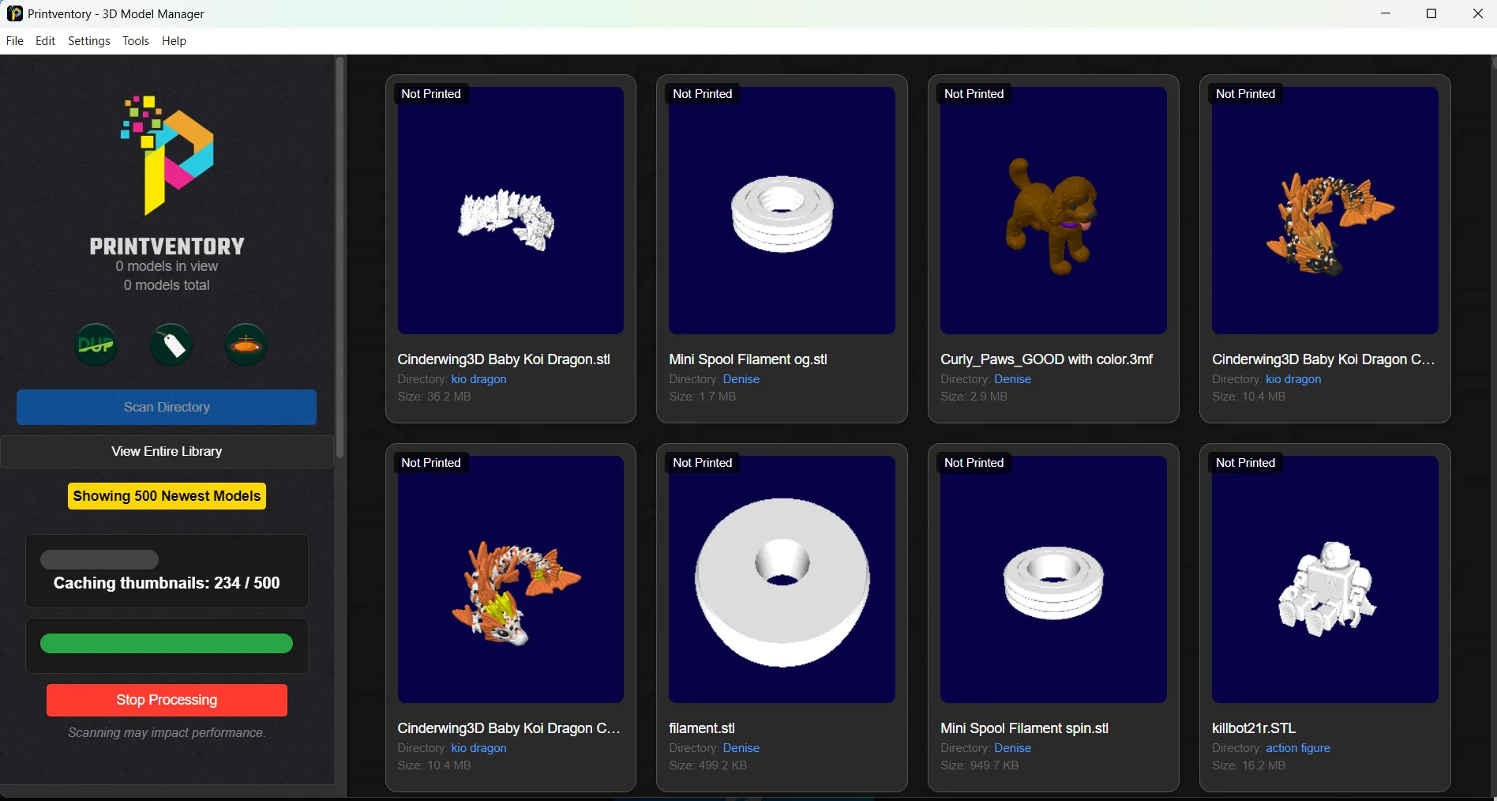Select the Curly_Paws_GOOD dog thumbnail
Image resolution: width=1497 pixels, height=801 pixels.
(1053, 210)
